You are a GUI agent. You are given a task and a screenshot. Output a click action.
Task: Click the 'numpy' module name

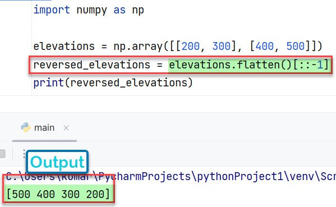coord(92,10)
